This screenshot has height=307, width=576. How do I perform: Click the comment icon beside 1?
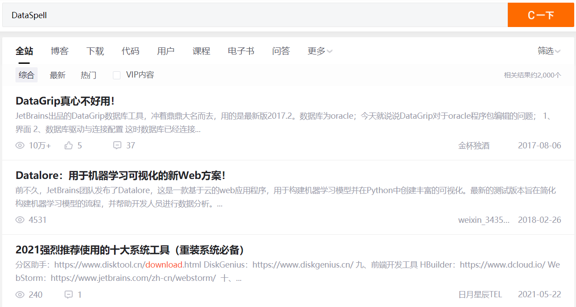69,294
